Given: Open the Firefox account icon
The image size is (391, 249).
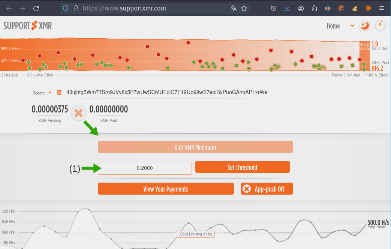Looking at the screenshot, I should tap(301, 9).
